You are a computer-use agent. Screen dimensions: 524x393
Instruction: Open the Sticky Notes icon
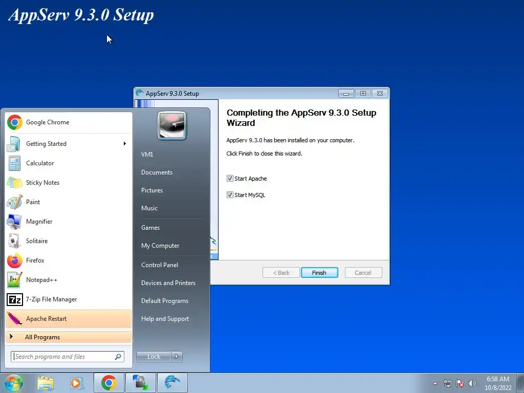coord(14,183)
